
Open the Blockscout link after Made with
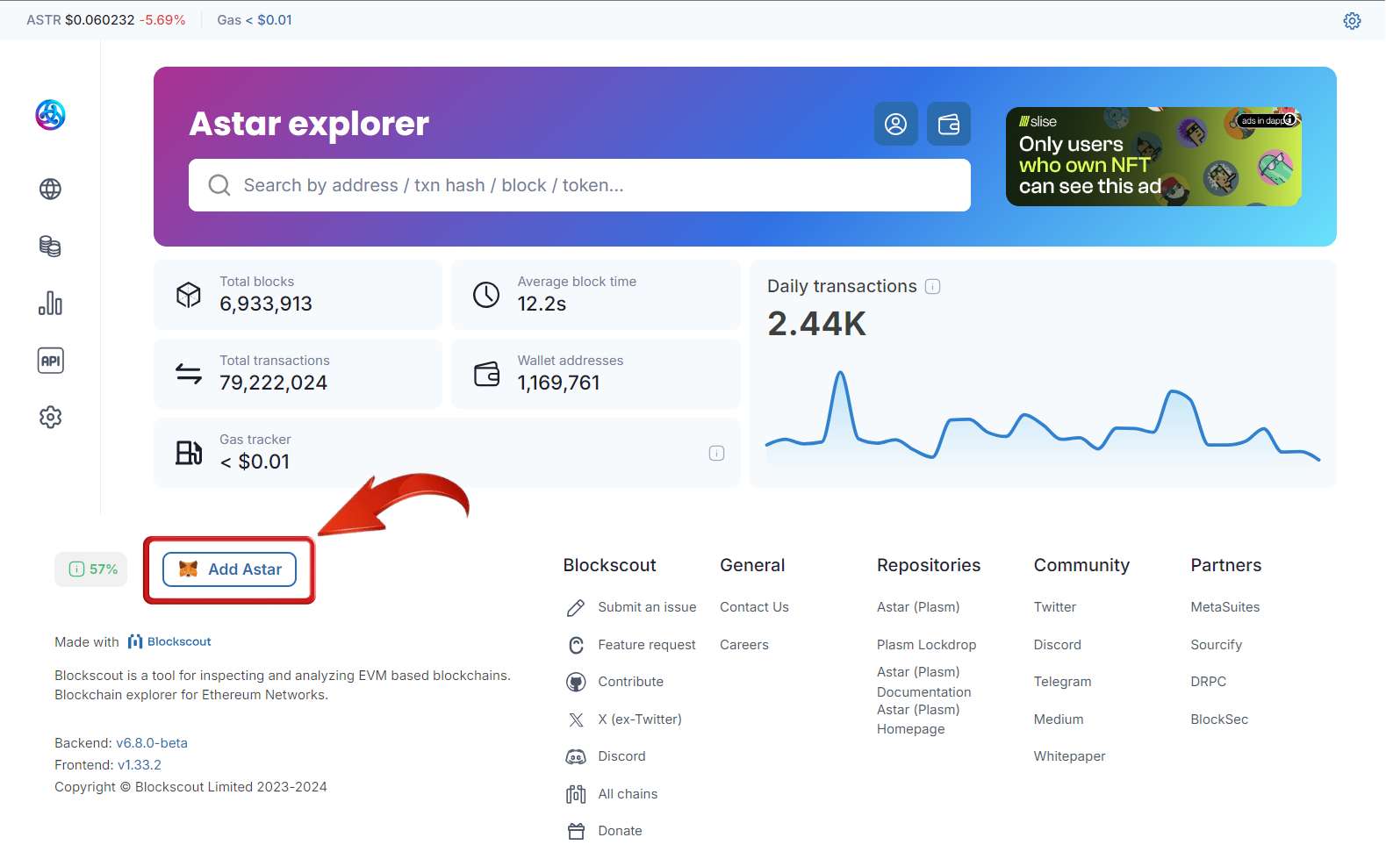click(x=169, y=641)
